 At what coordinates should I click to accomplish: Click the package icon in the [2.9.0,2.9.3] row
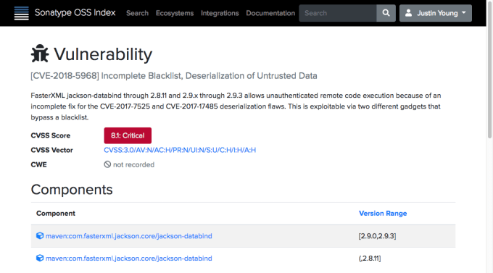(x=40, y=235)
